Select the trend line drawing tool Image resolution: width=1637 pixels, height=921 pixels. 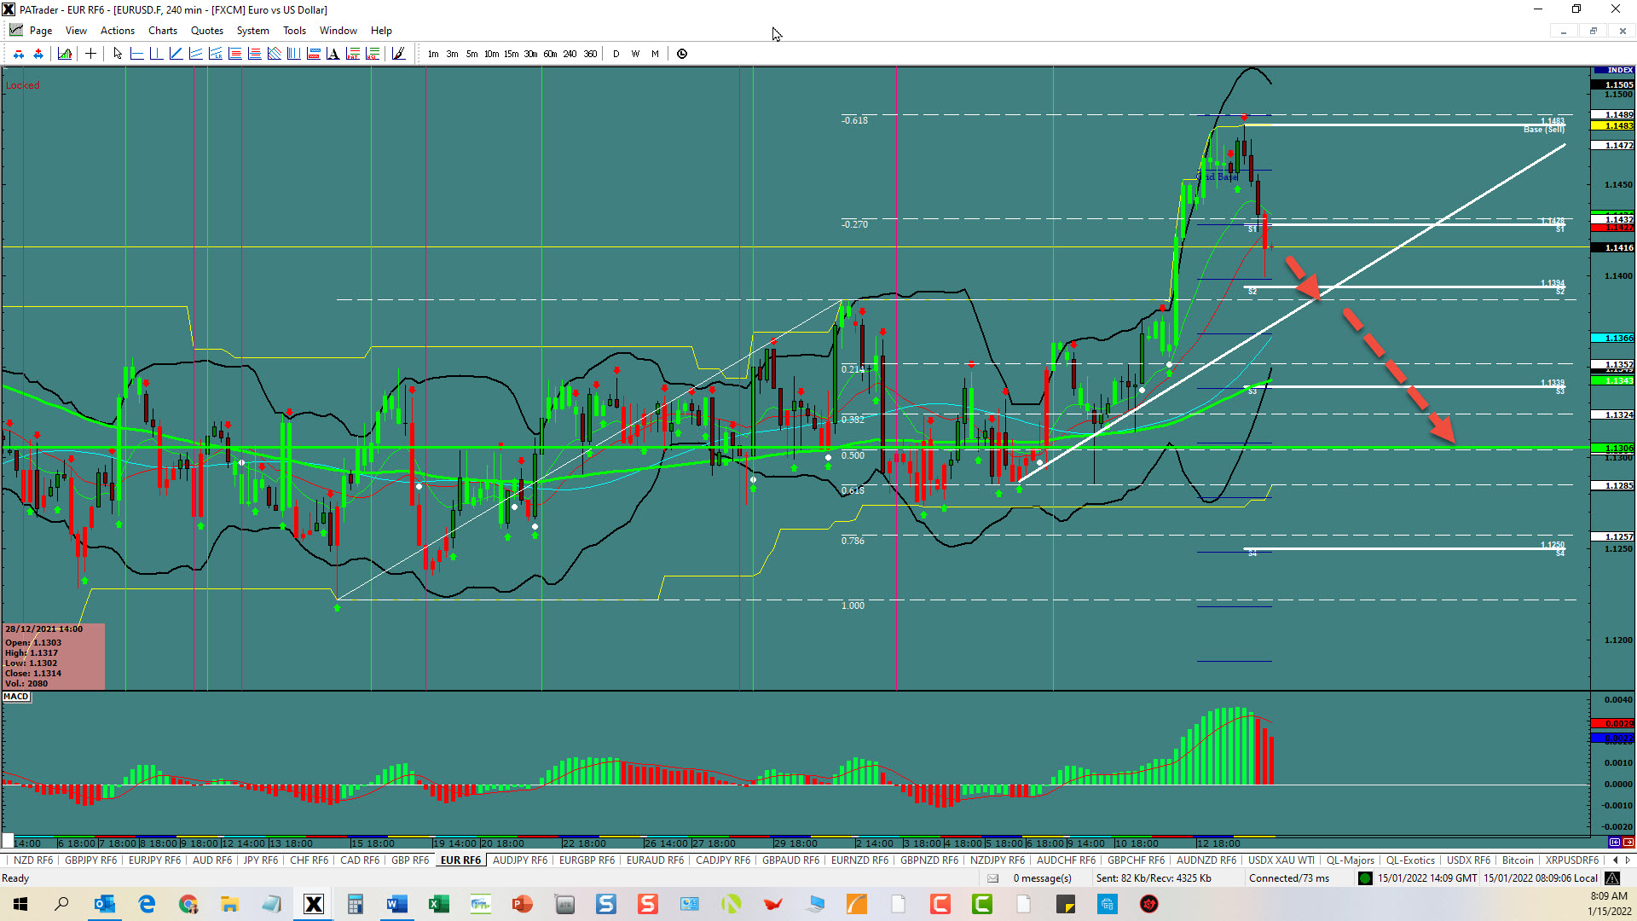click(x=176, y=54)
